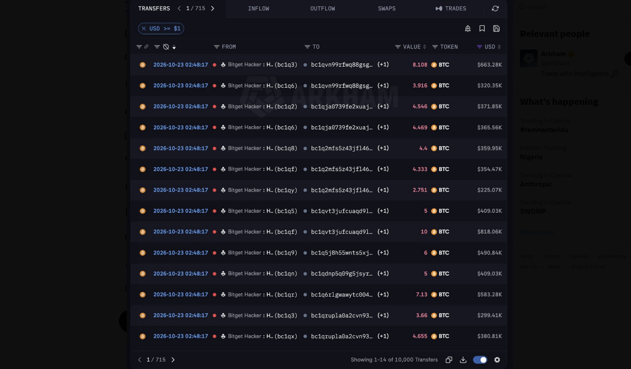Click the copy icon in the footer

coord(449,360)
